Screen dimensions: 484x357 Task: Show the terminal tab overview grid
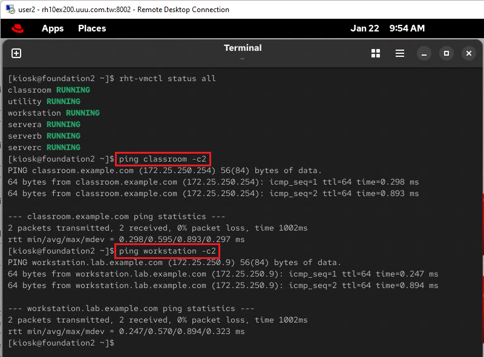376,53
